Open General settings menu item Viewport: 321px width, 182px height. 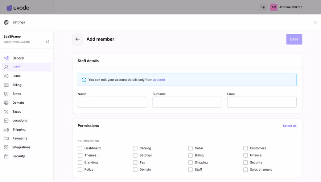(26, 58)
